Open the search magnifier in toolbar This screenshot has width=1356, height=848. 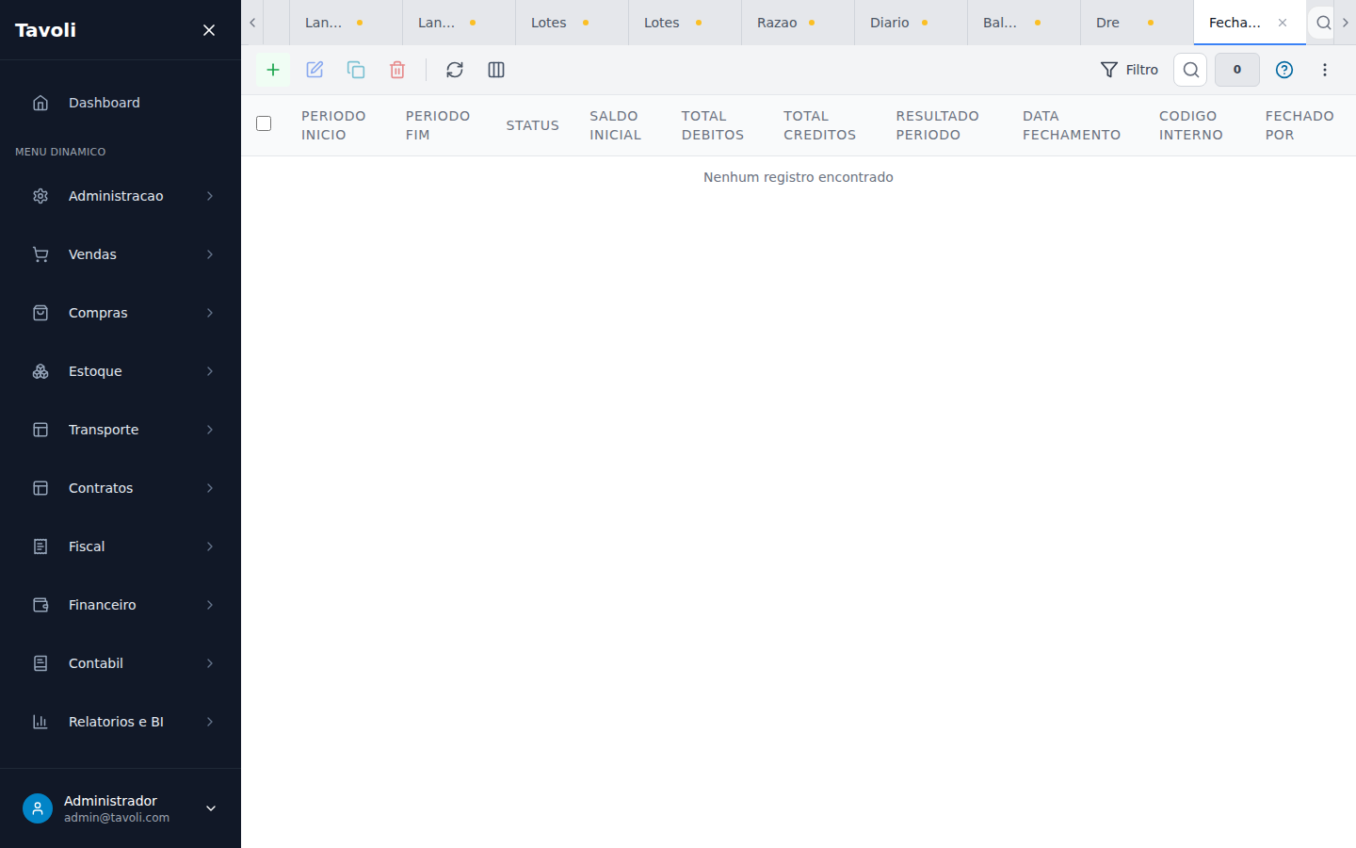coord(1190,70)
